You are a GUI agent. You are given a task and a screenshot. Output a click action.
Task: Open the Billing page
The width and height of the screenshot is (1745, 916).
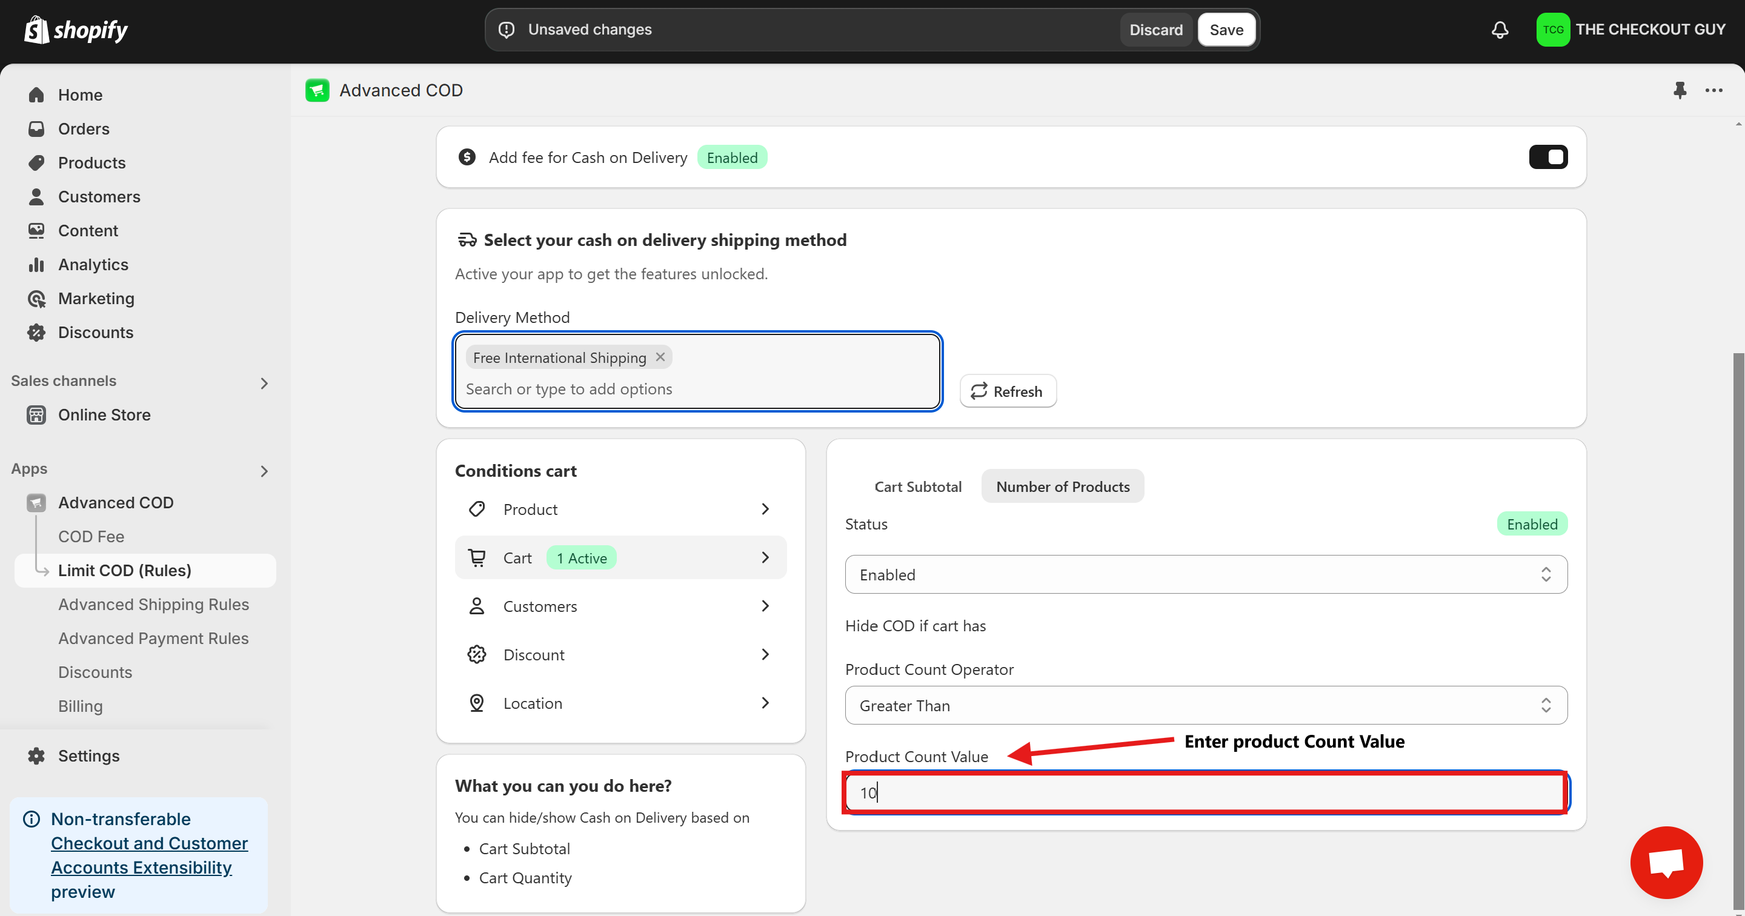(x=80, y=706)
